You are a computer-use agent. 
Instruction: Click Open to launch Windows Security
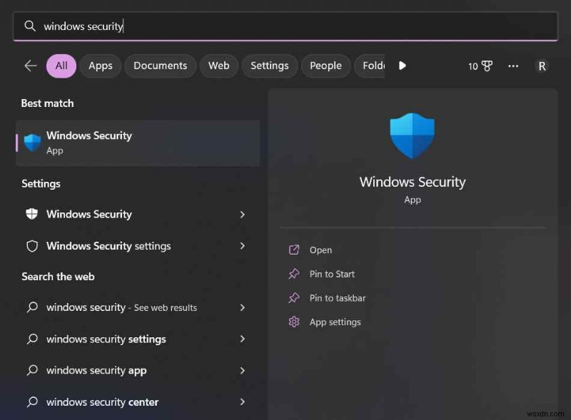click(x=321, y=250)
